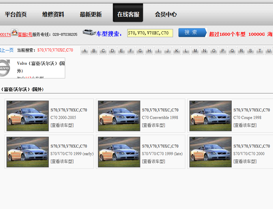273x209 pixels.
Task: Filter brands by letter P
Action: tap(223, 51)
